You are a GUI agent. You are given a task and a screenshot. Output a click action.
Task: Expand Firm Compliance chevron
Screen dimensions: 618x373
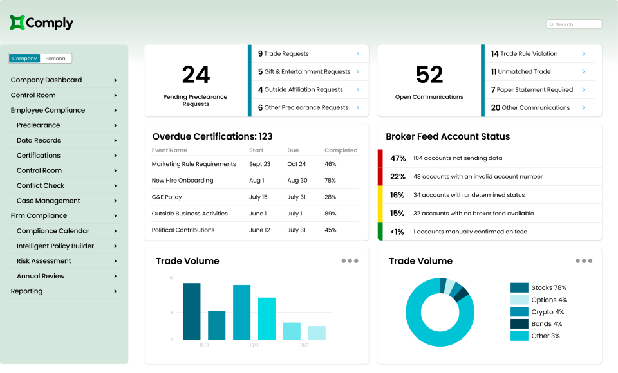coord(115,216)
